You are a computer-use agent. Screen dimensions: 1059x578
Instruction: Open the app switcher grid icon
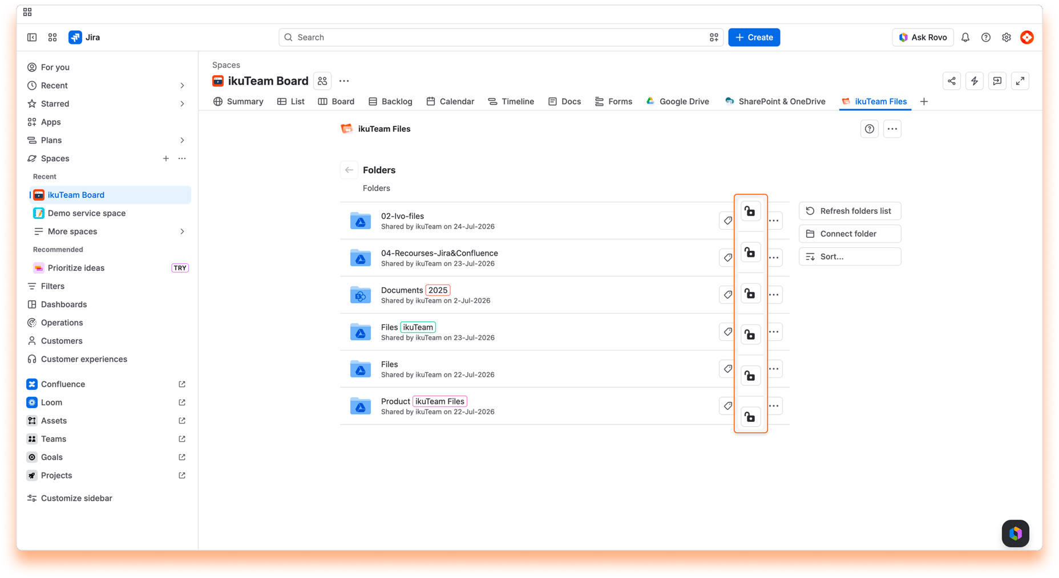52,37
